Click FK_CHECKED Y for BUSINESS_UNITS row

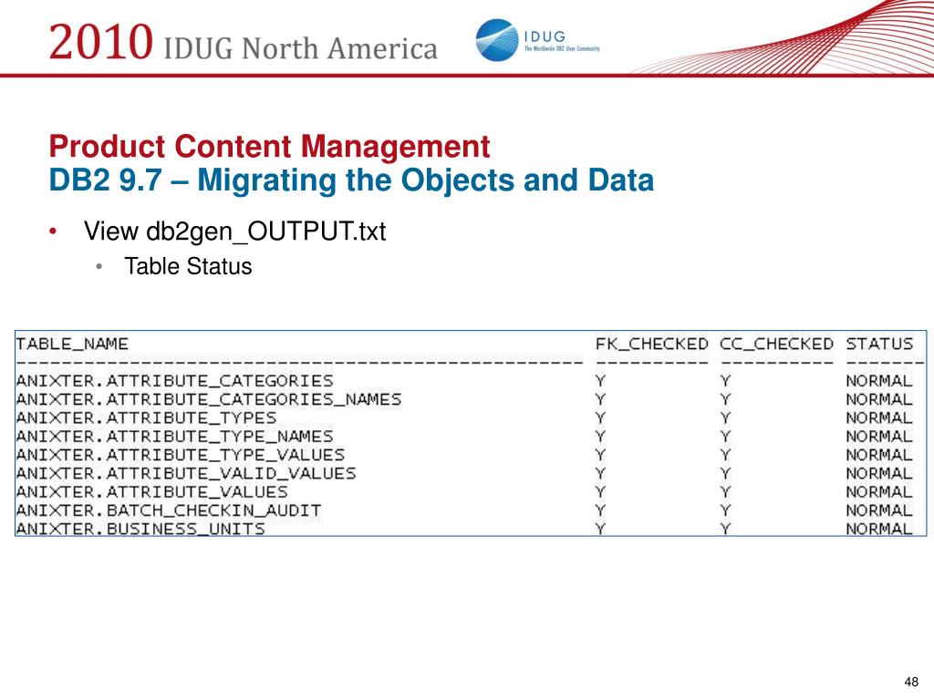600,529
